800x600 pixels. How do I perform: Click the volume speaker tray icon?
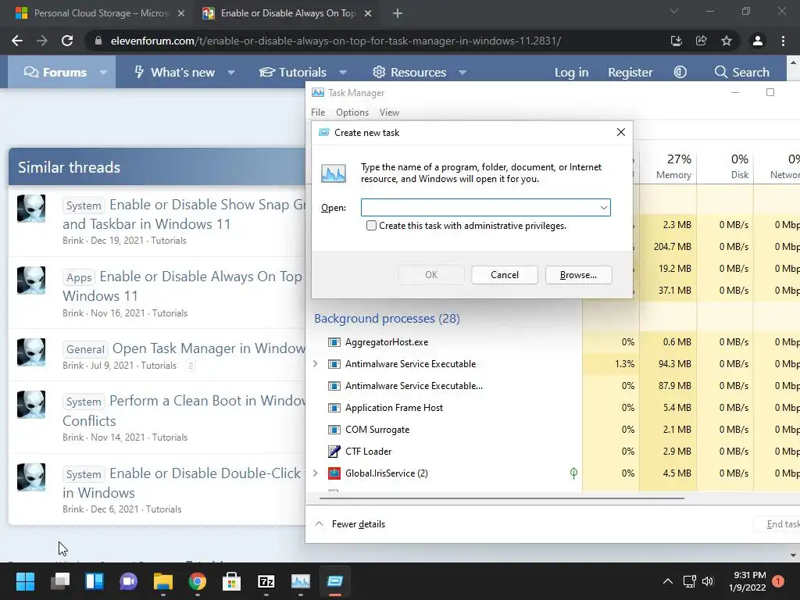coord(708,581)
